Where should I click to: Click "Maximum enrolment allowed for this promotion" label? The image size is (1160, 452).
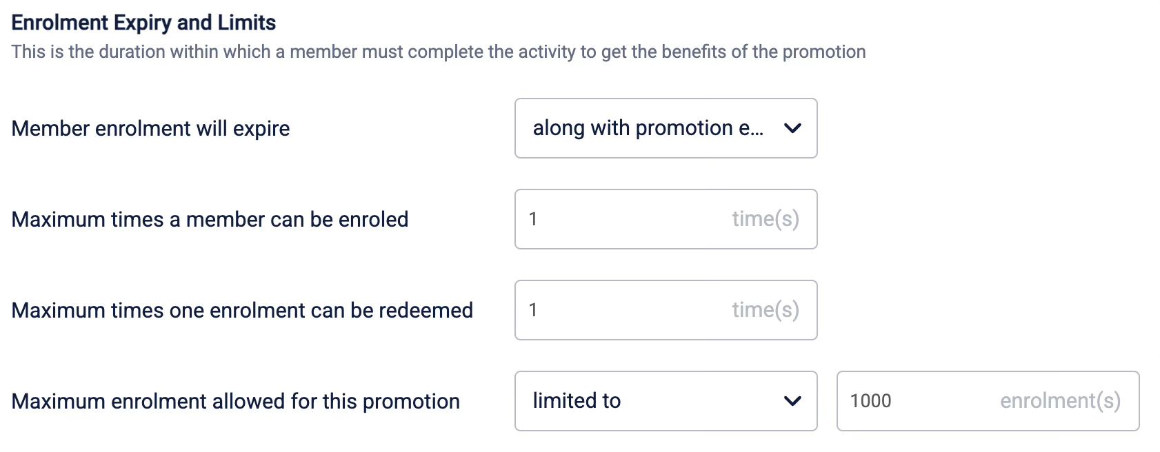coord(235,402)
